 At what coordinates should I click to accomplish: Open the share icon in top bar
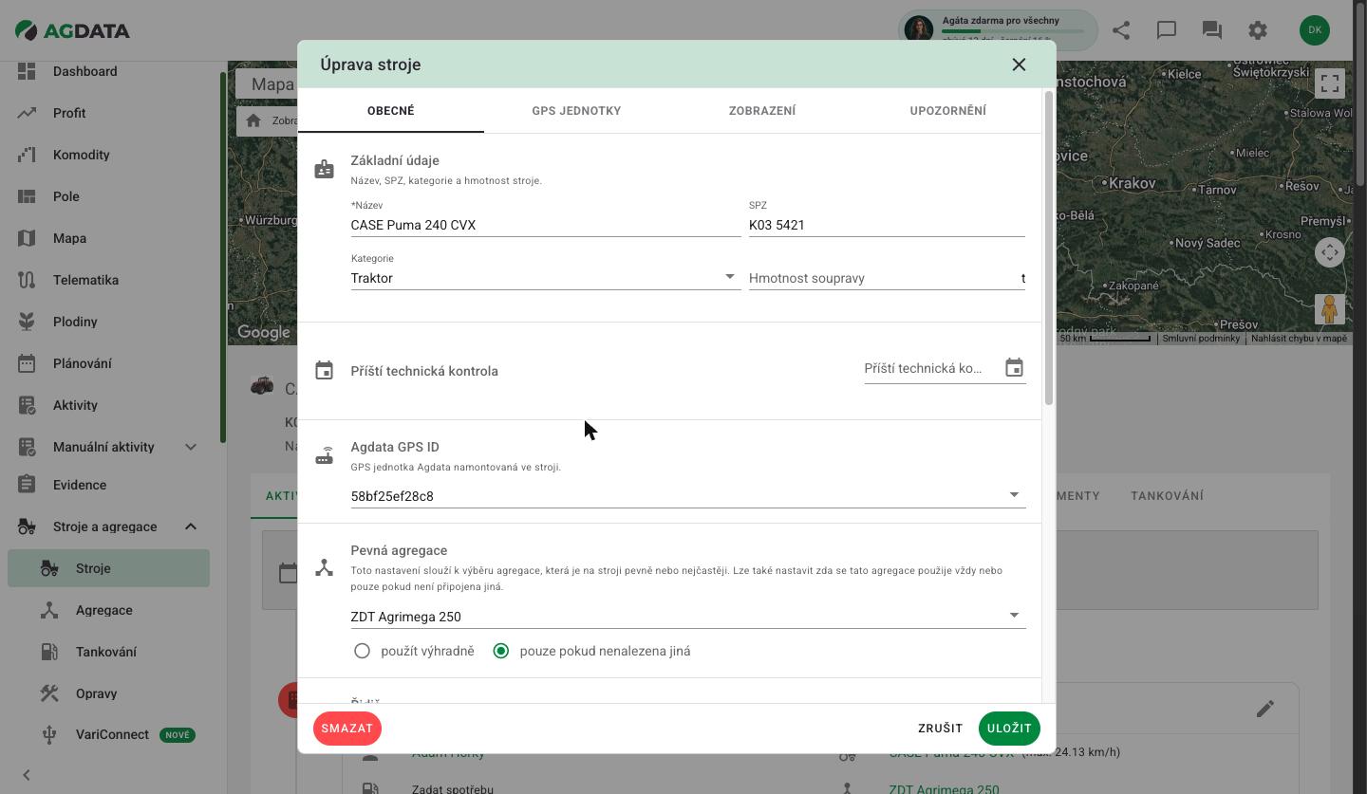(x=1121, y=30)
